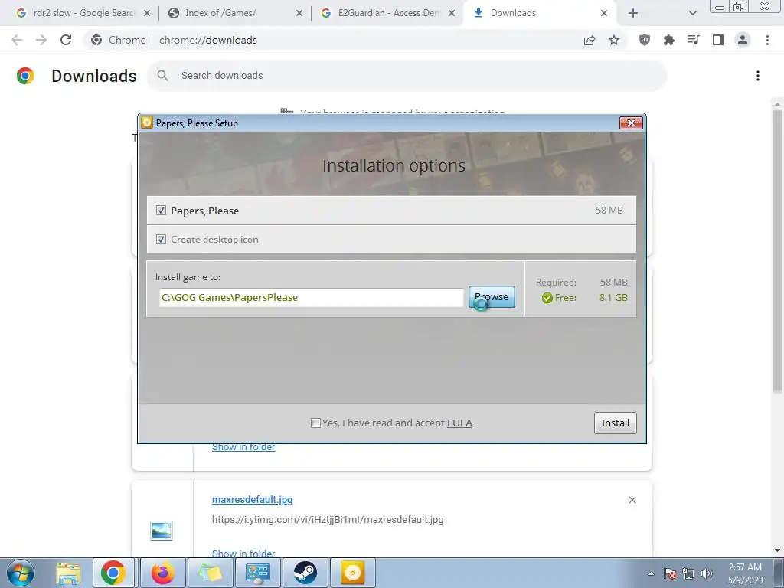Reload the page
Viewport: 784px width, 588px height.
coord(66,40)
